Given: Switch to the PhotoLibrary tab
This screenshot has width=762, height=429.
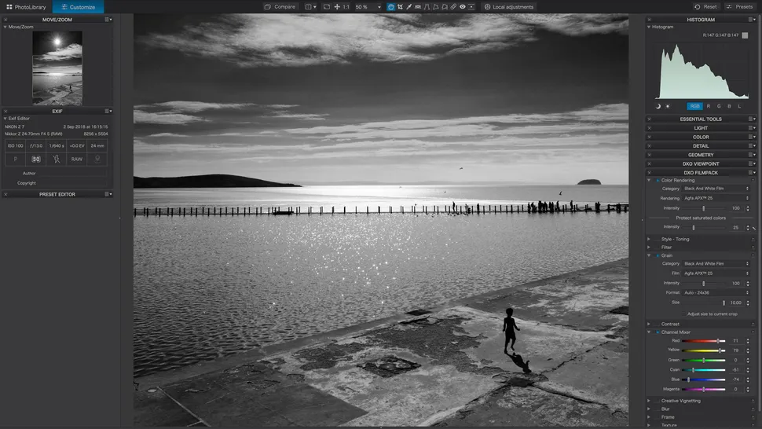Looking at the screenshot, I should point(26,7).
